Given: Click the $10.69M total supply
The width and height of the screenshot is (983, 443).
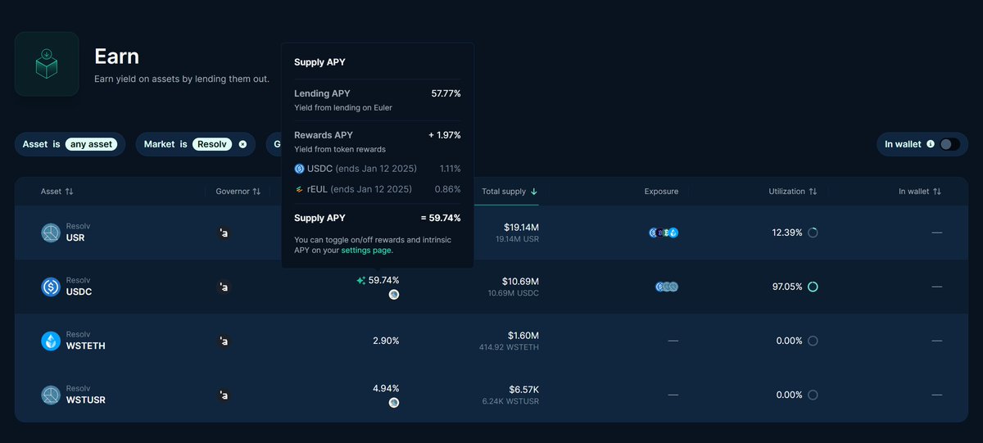Looking at the screenshot, I should (521, 281).
